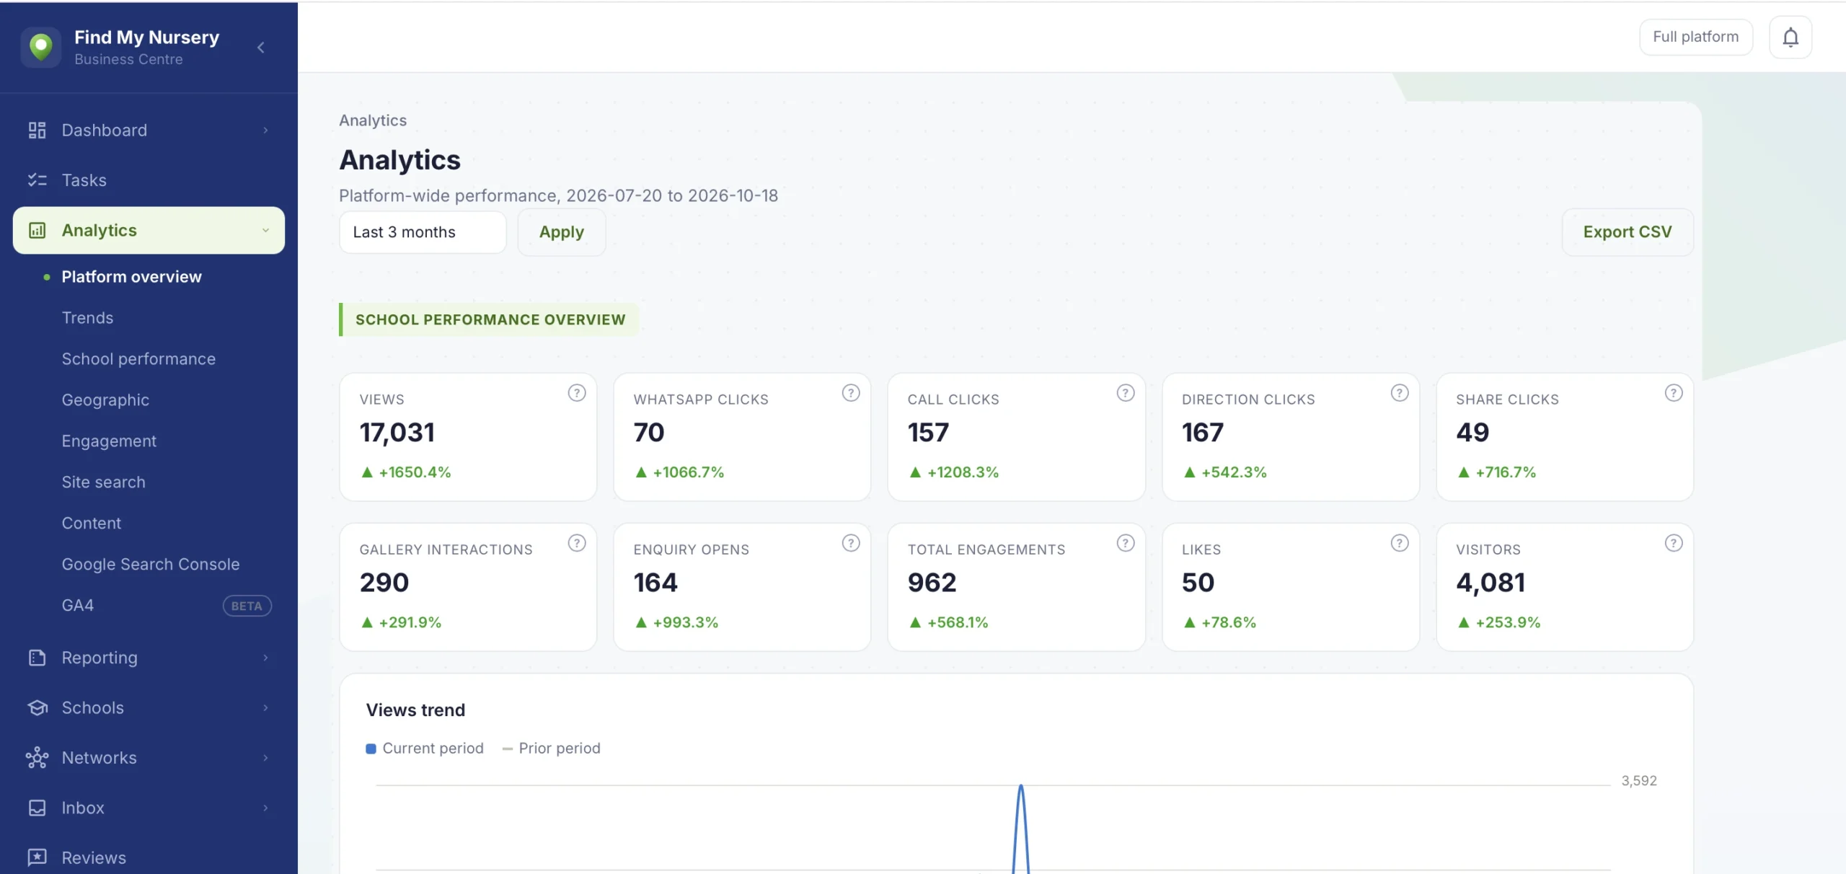This screenshot has height=874, width=1846.
Task: Show help for Share Clicks metric
Action: click(1674, 393)
